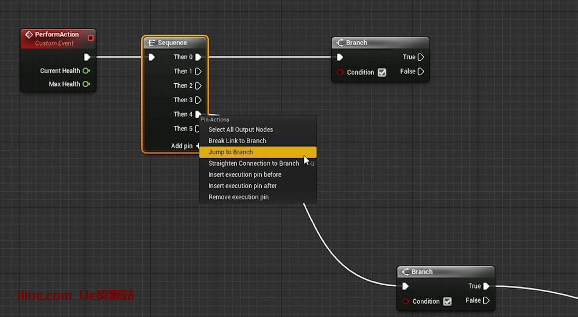Screen dimensions: 578x317
Task: Click the lower Branch input execution pin
Action: (x=406, y=286)
